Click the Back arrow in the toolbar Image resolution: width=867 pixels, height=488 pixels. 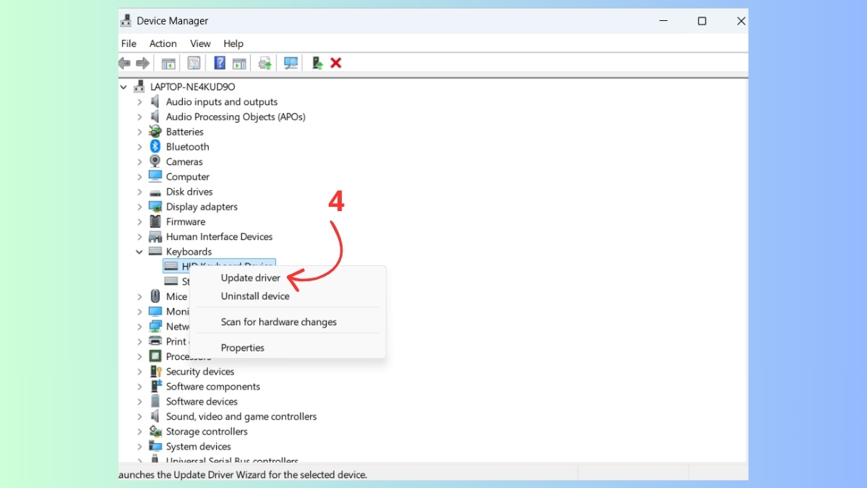[x=125, y=63]
